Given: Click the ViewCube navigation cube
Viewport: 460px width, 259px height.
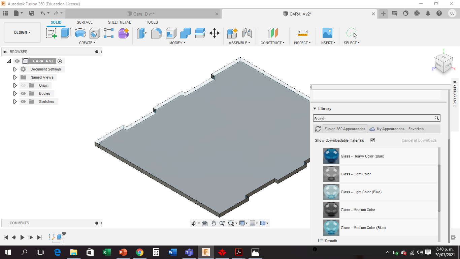Looking at the screenshot, I should pyautogui.click(x=443, y=63).
